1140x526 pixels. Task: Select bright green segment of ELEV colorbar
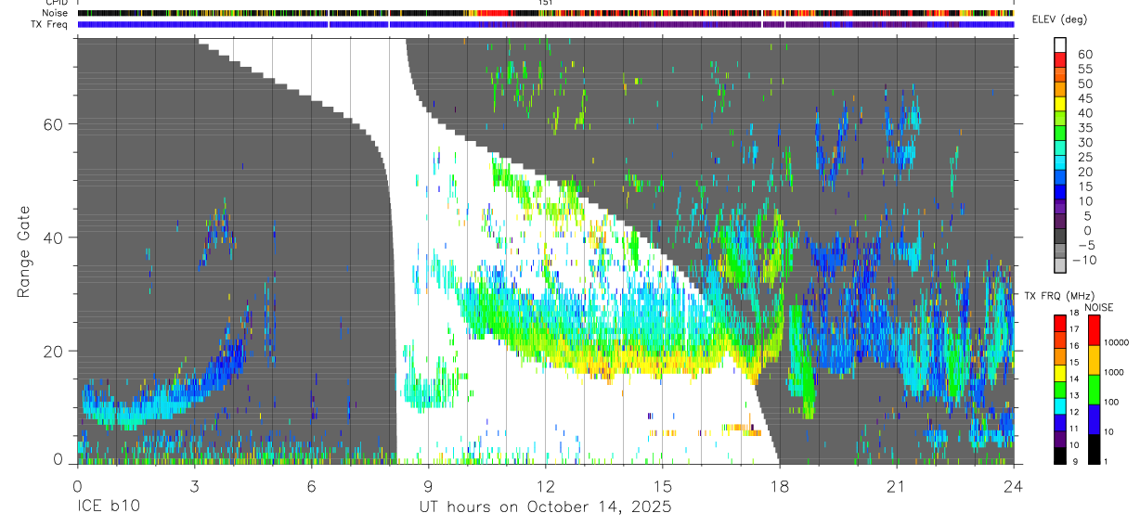(1060, 133)
